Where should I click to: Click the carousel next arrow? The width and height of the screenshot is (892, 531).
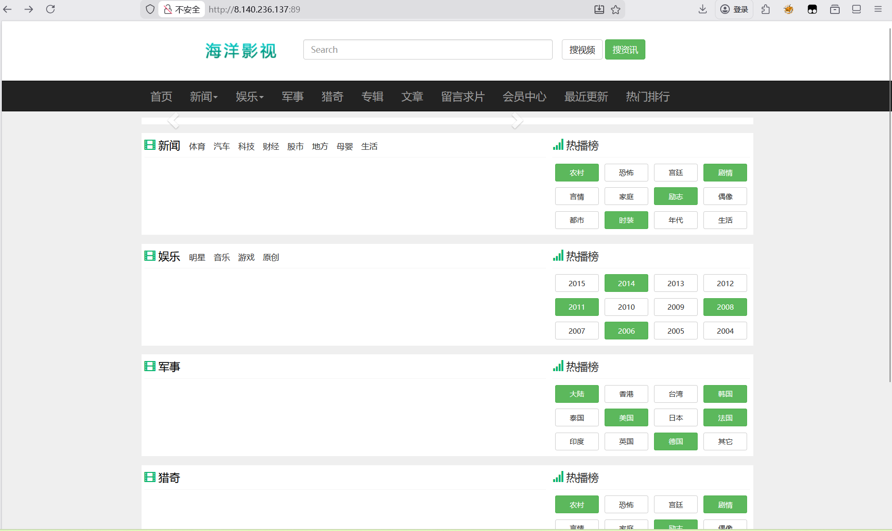tap(516, 121)
